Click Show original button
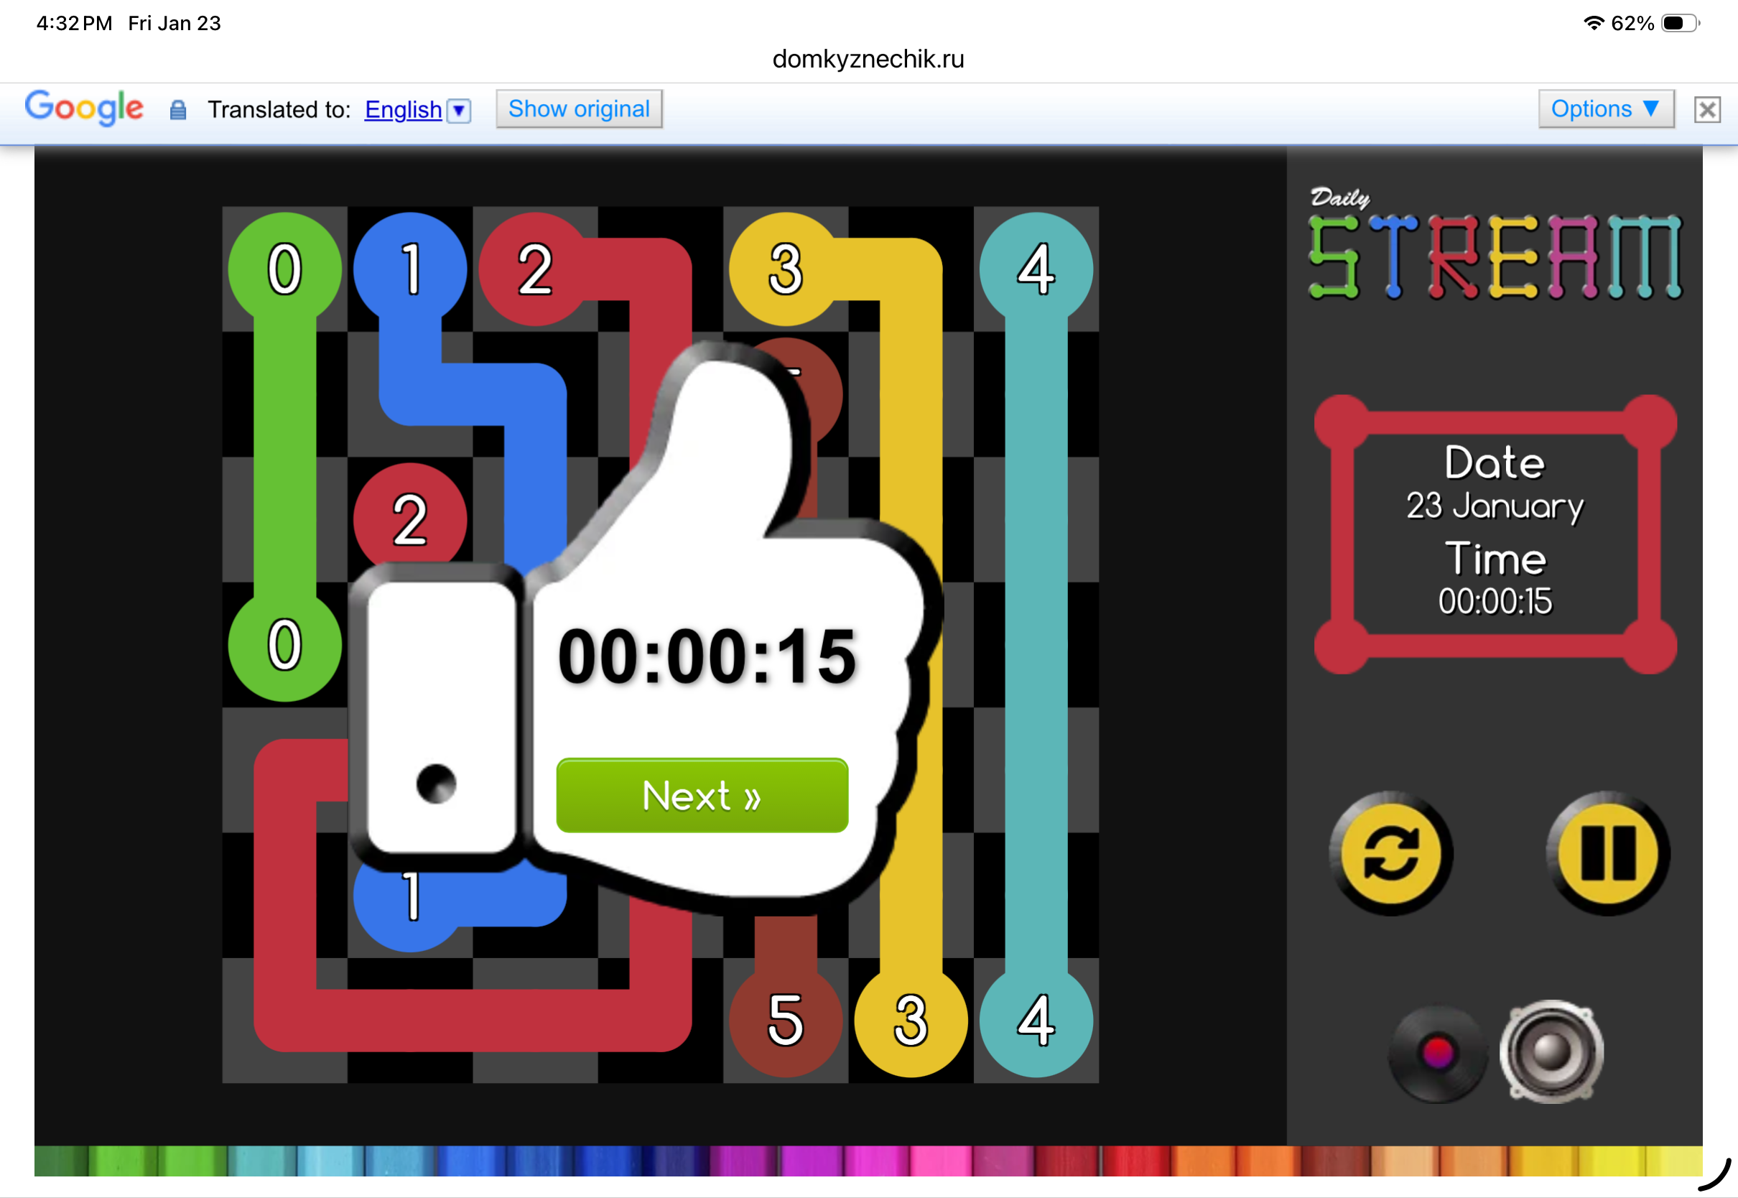The image size is (1738, 1198). pos(579,110)
